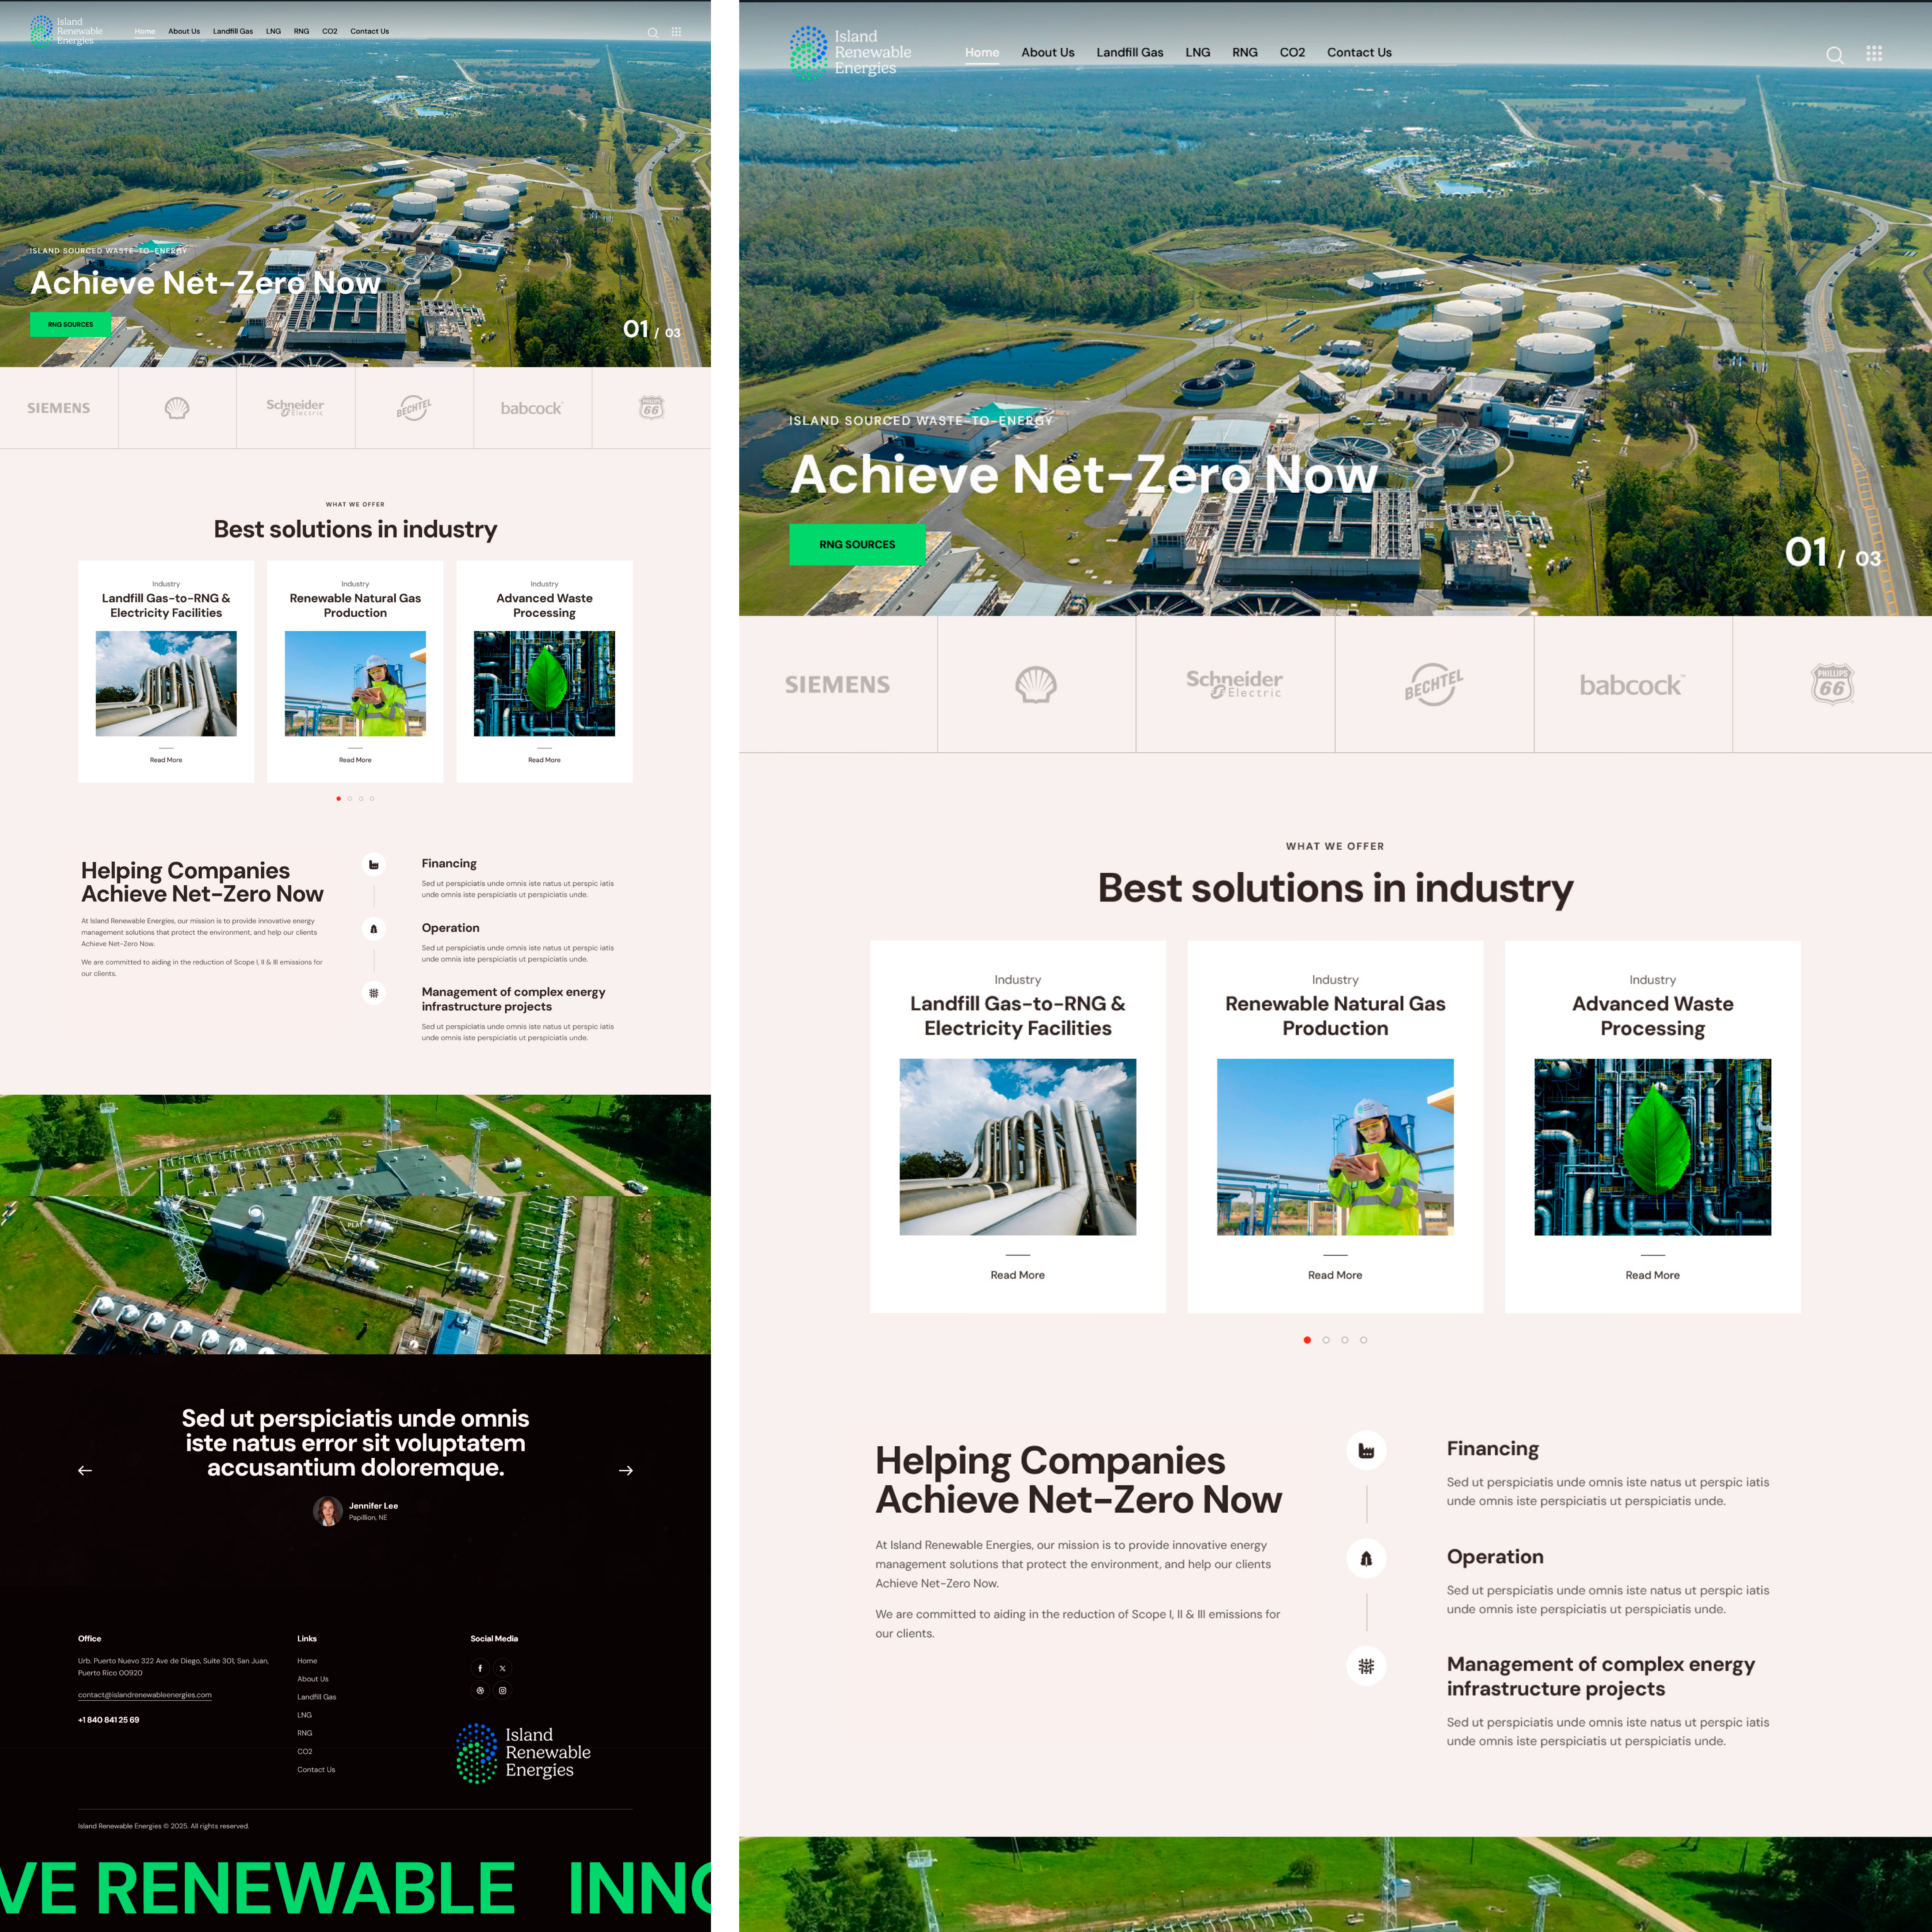Viewport: 1932px width, 1932px height.
Task: Click the RNG SOURCES button
Action: [x=857, y=544]
